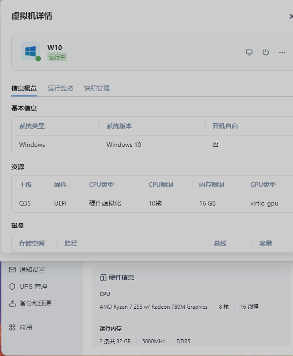Click the 资源 section heading

point(18,167)
